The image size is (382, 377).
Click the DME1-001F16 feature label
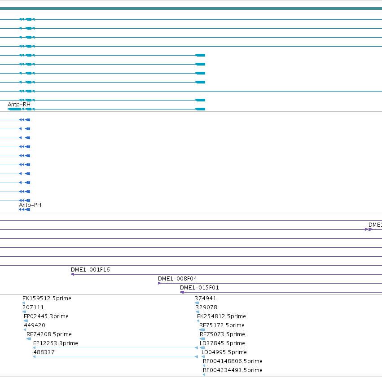coord(90,270)
